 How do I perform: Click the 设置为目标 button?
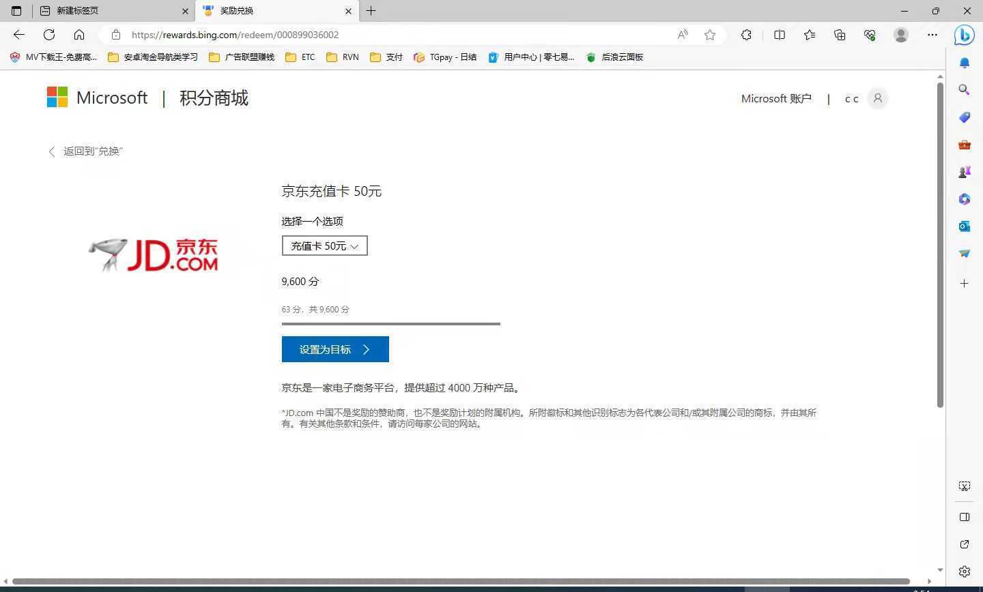tap(334, 349)
